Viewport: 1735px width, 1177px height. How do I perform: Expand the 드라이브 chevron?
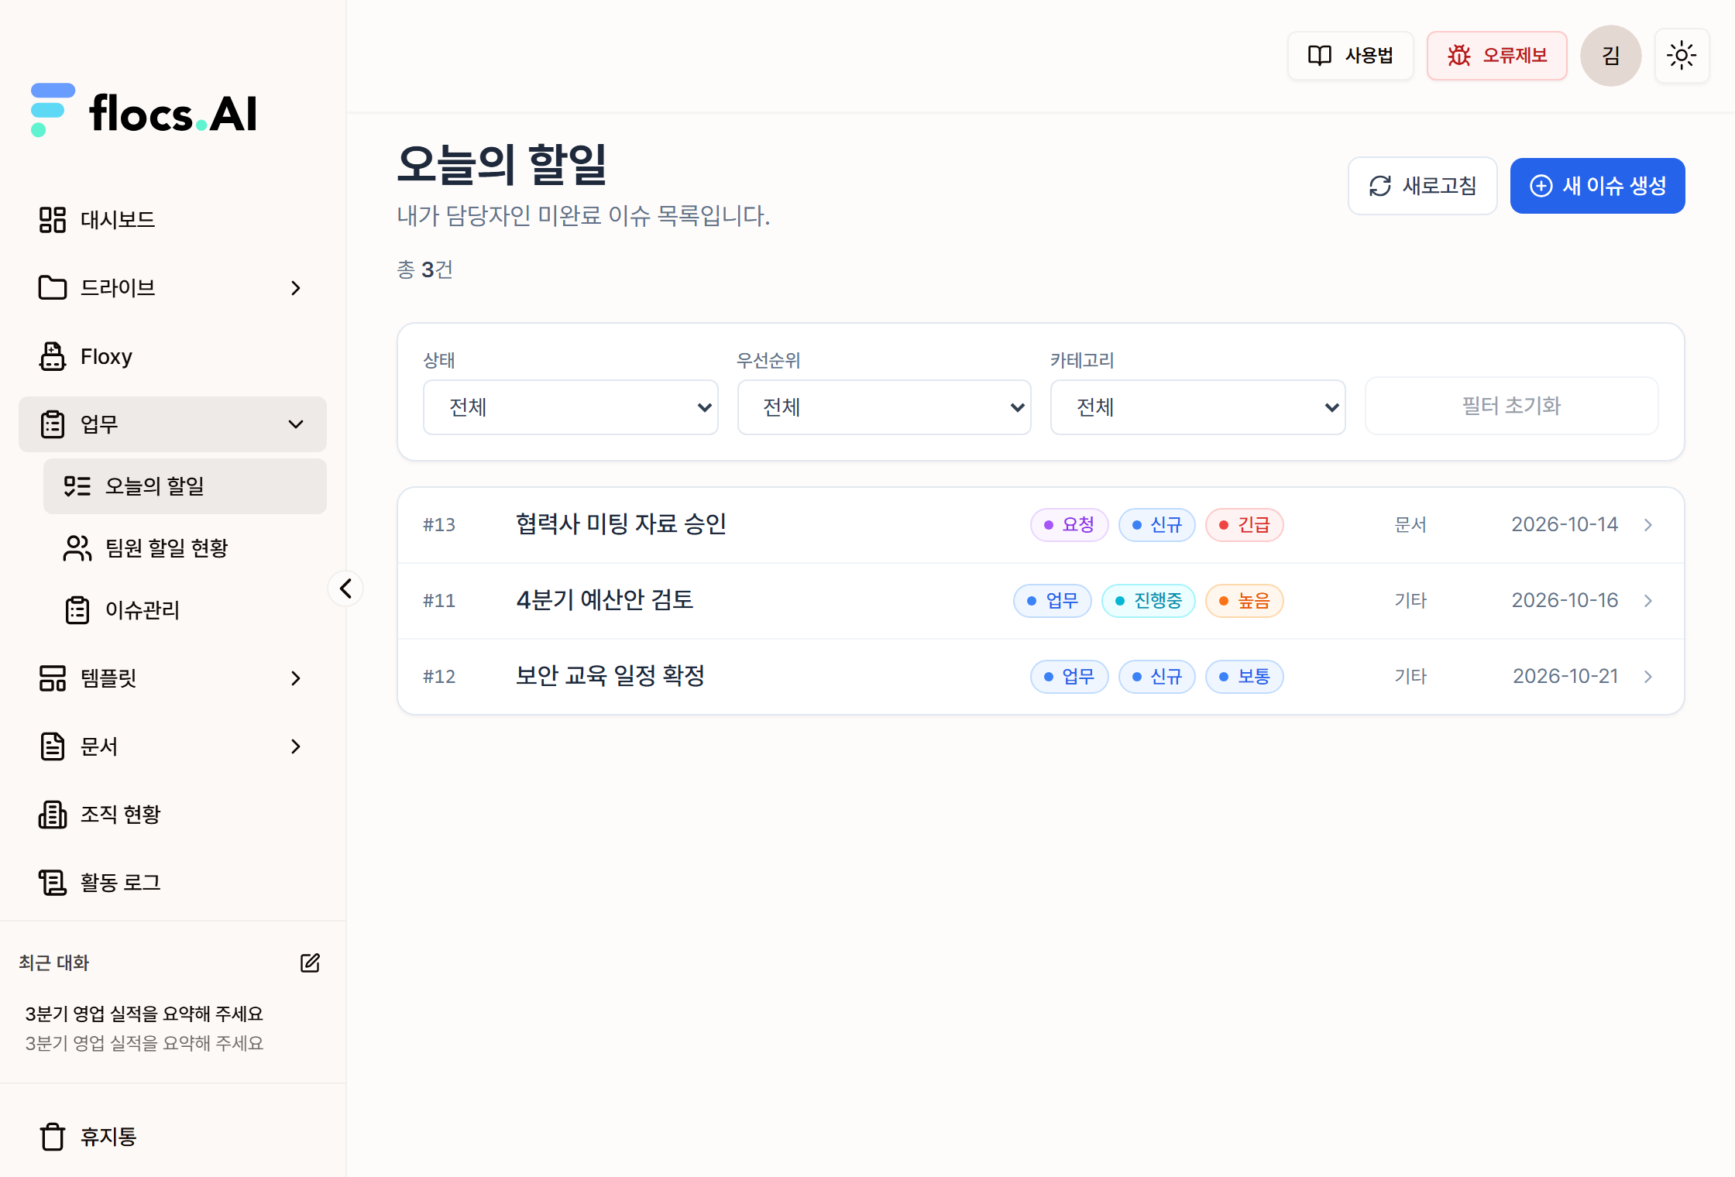click(x=296, y=288)
